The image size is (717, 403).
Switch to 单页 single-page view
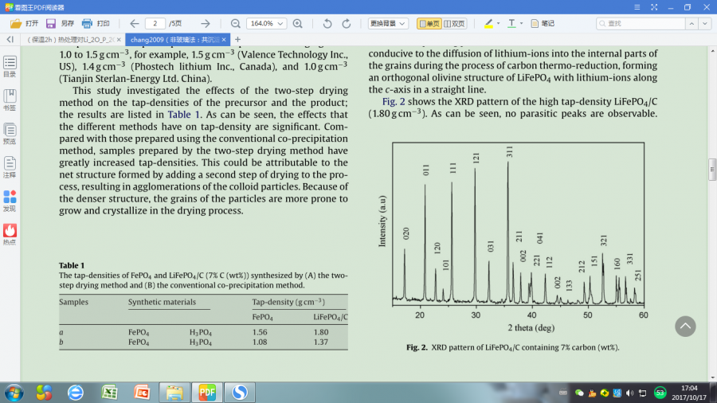pos(429,24)
